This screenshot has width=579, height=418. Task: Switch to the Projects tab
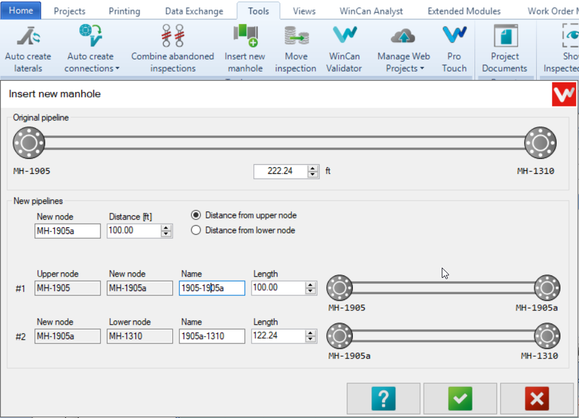point(69,11)
